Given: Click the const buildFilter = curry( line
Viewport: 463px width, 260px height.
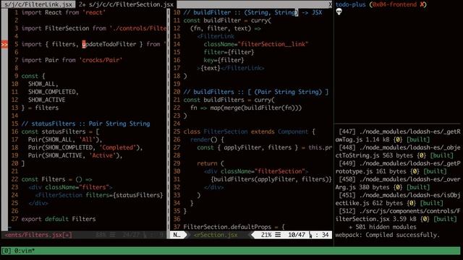Looking at the screenshot, I should click(x=227, y=21).
